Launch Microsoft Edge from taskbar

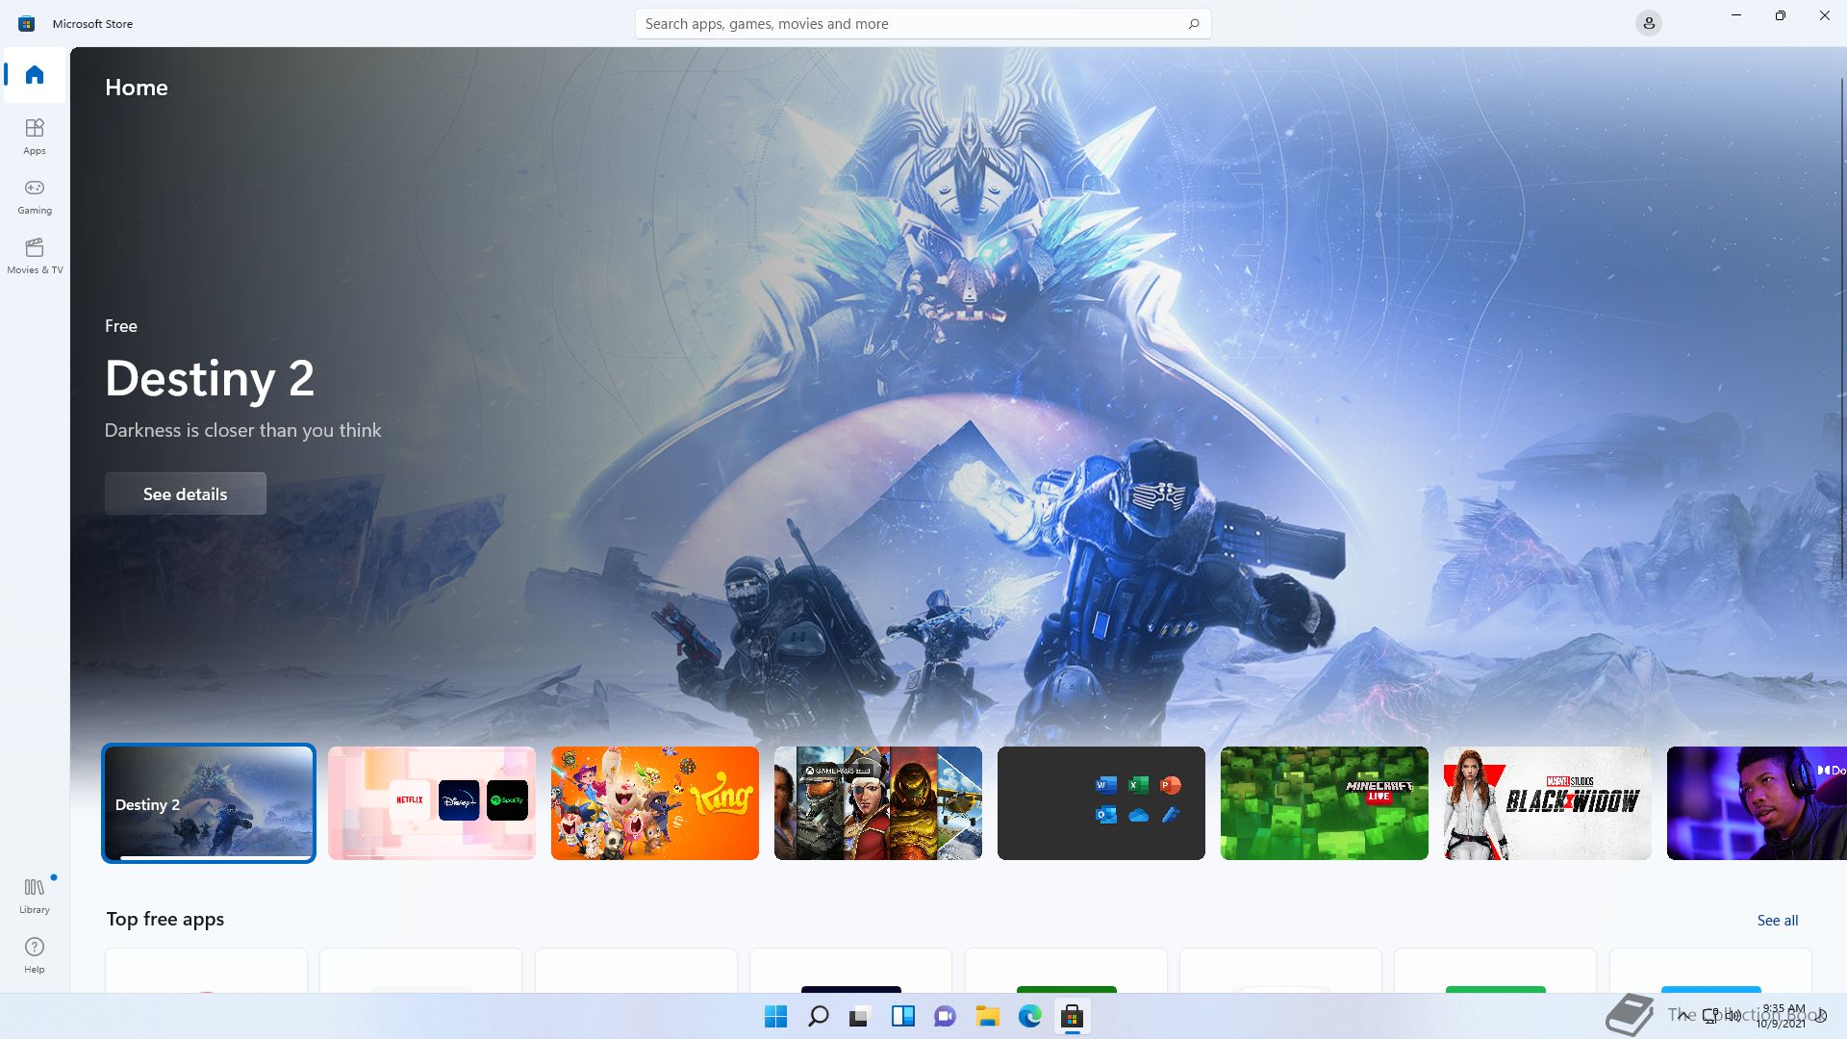[x=1029, y=1016]
